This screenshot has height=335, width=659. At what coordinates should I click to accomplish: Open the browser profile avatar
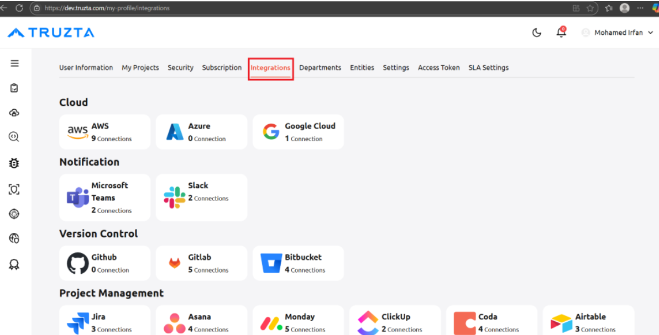625,8
